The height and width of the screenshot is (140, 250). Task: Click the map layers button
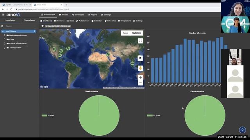pos(140,58)
